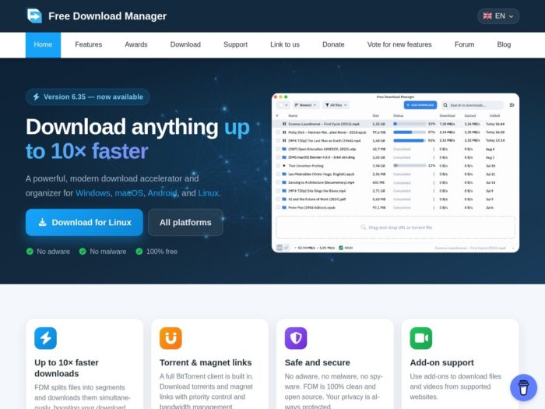Image resolution: width=545 pixels, height=409 pixels.
Task: Click the folder icon on the Sita Sings the Blues row
Action: point(284,191)
